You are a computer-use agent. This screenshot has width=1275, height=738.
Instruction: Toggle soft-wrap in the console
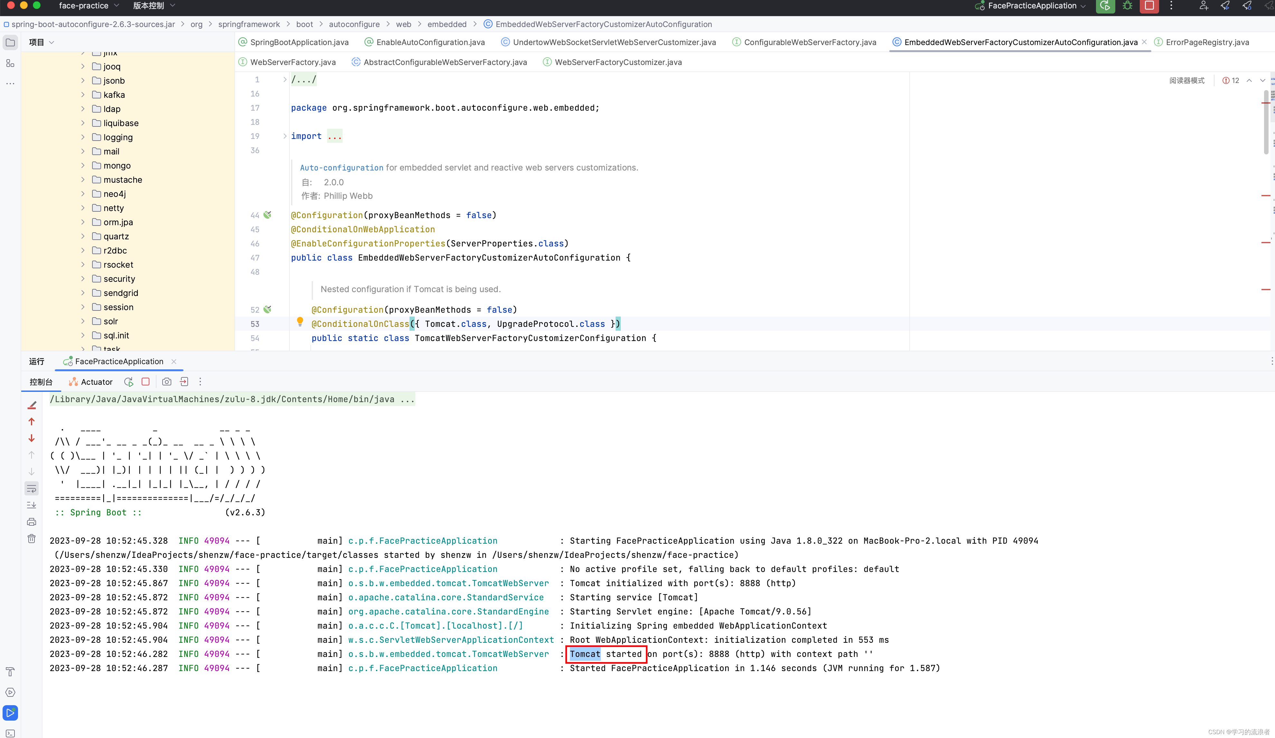[31, 488]
